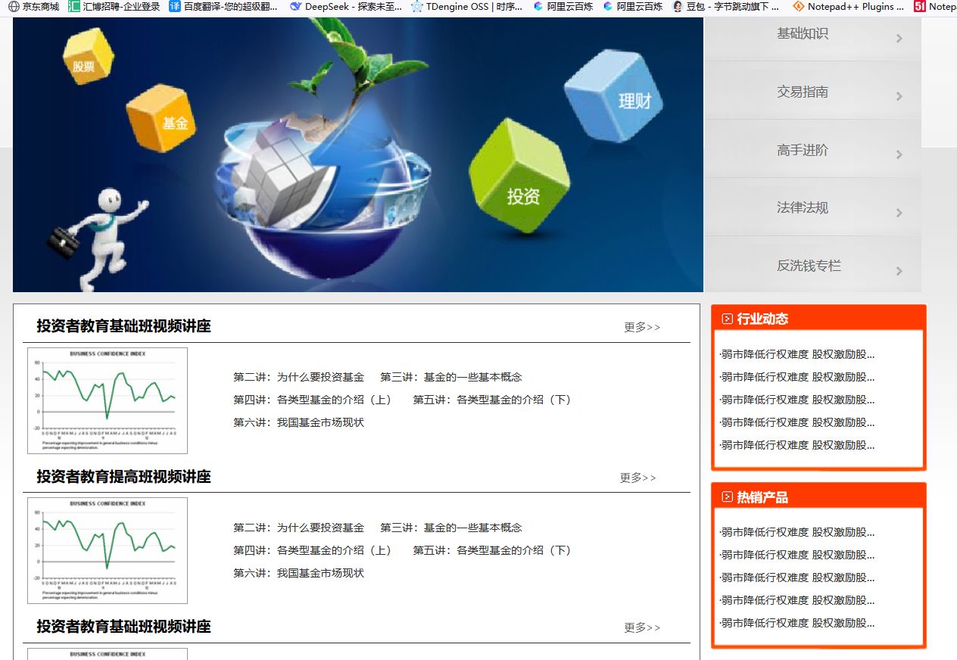Click 更多>> beside the top 基础班 heading

pos(642,327)
